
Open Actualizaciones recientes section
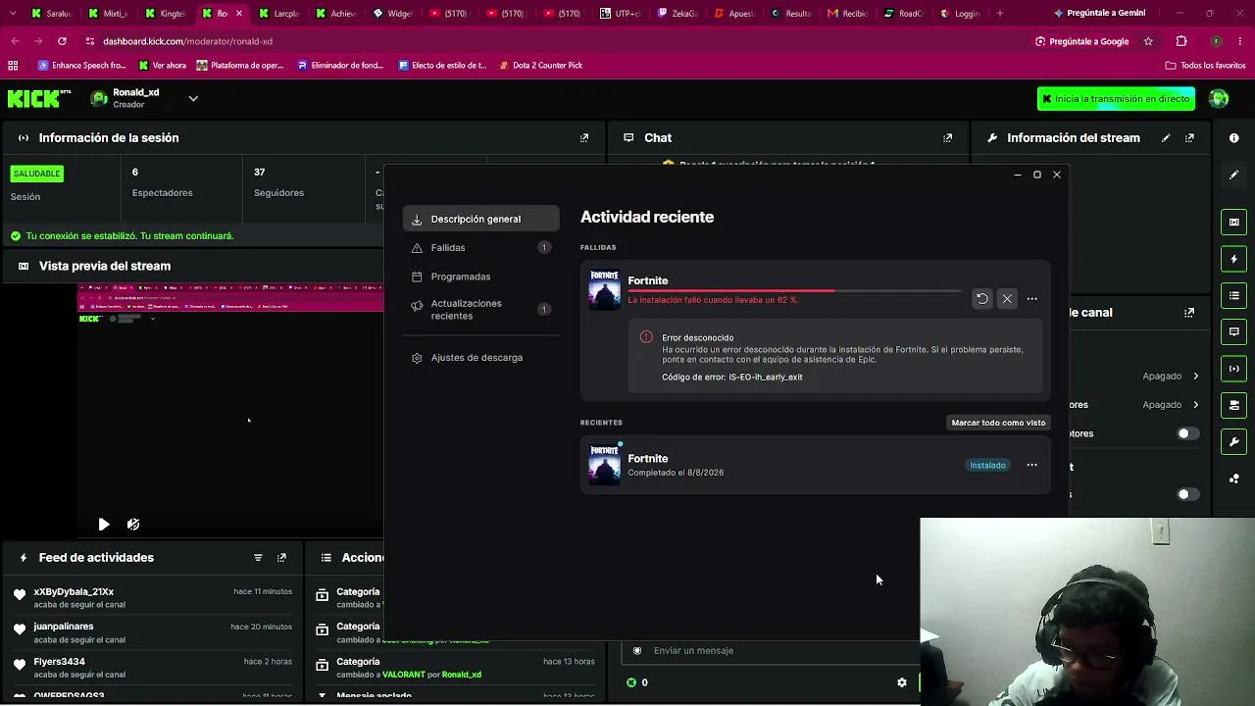(x=481, y=310)
